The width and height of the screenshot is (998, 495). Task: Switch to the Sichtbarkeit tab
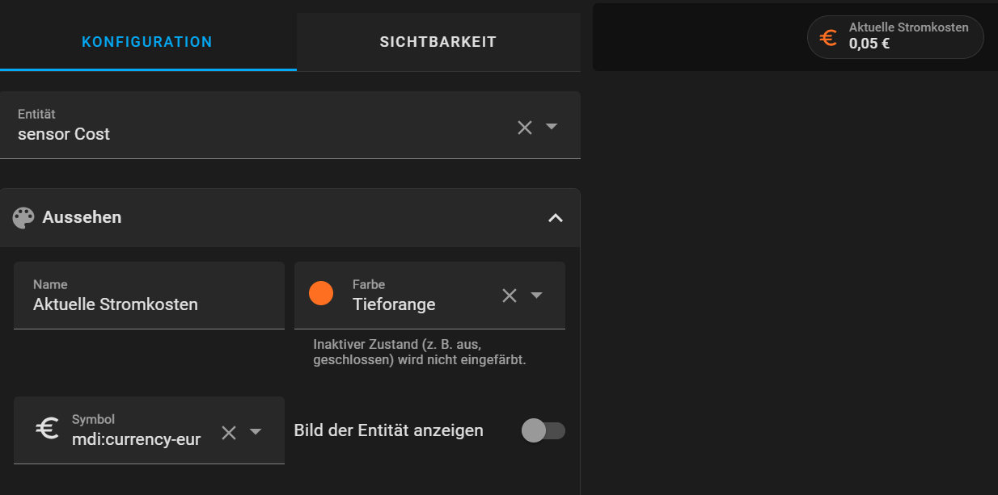[x=438, y=42]
